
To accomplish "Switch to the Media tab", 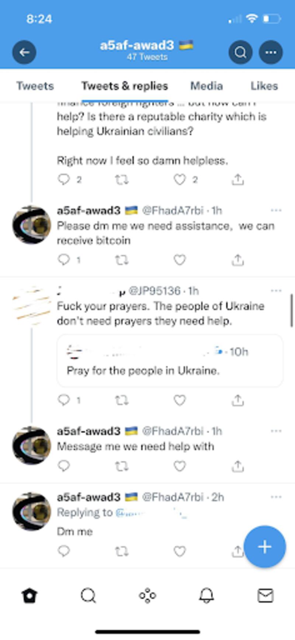I will point(206,86).
